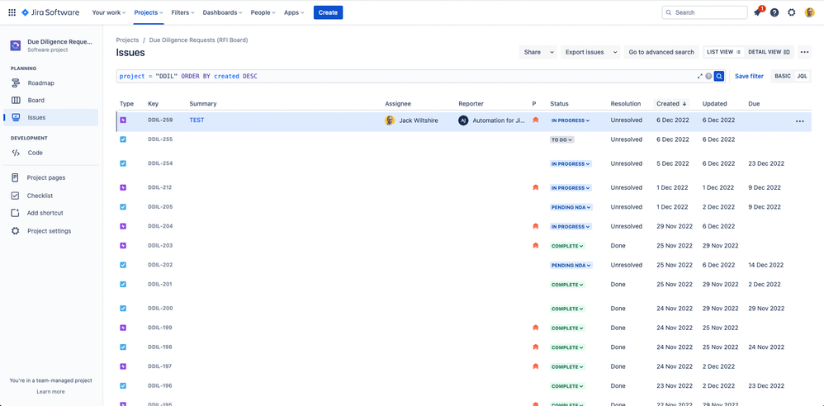The width and height of the screenshot is (824, 406).
Task: Open the app switcher grid icon
Action: click(12, 12)
